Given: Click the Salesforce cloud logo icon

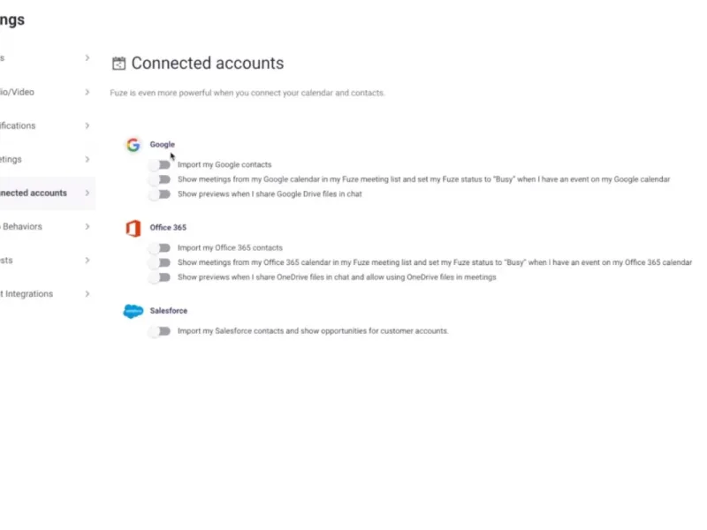Looking at the screenshot, I should click(x=133, y=311).
